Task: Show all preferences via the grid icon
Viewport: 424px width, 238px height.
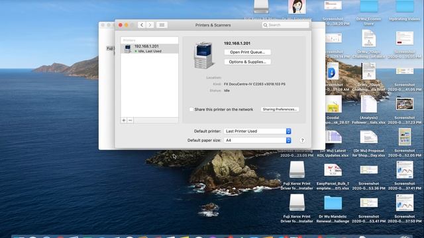Action: (162, 25)
